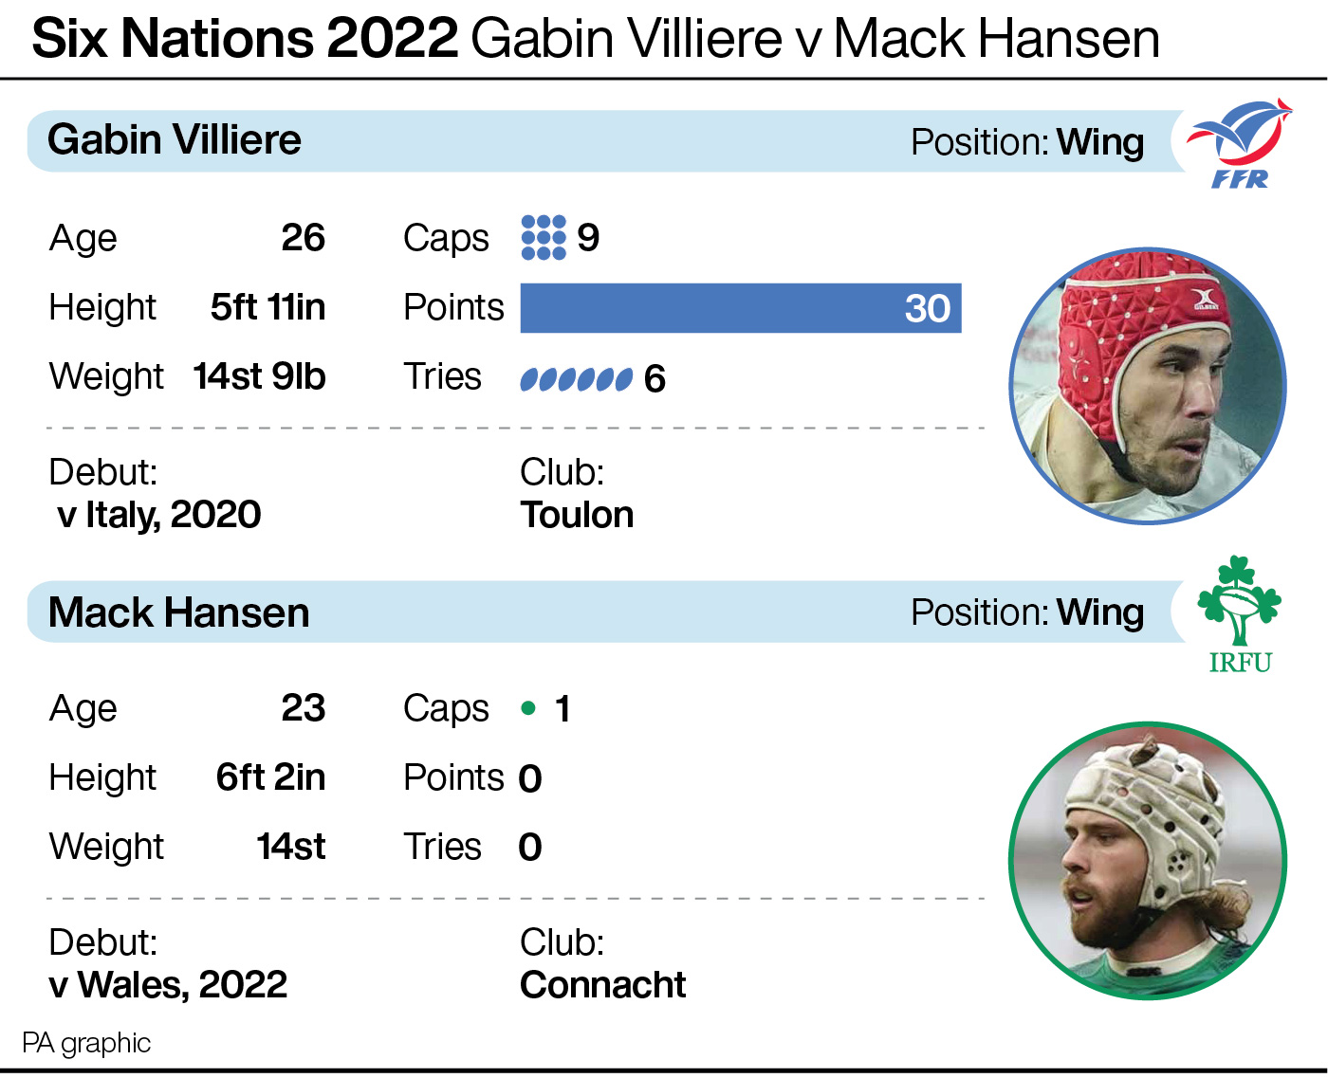Viewport: 1328px width, 1078px height.
Task: Click Villiere's Position: Wing label
Action: click(1027, 142)
